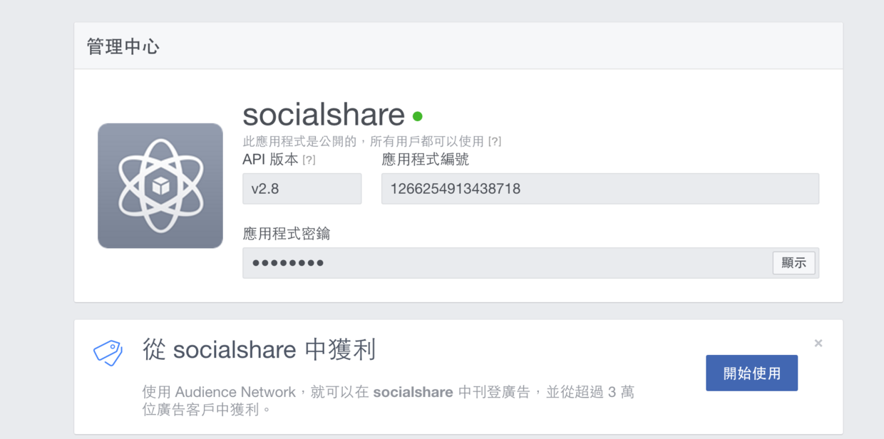This screenshot has height=439, width=884.
Task: Click the 應用程式密鑰 label
Action: click(x=287, y=234)
